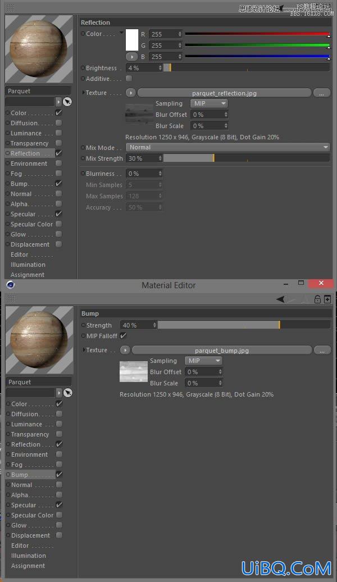The width and height of the screenshot is (337, 582).
Task: Click small arrow button beside layer field in Reflection window
Action: pyautogui.click(x=58, y=102)
